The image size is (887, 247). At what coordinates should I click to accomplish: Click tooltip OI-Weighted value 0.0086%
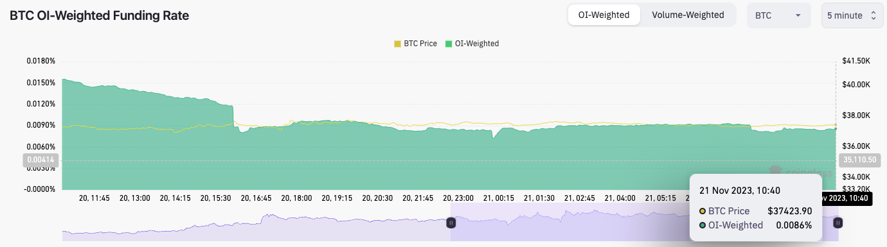794,225
